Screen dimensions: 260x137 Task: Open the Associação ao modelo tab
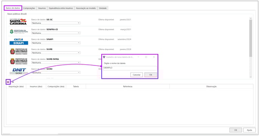pos(86,8)
